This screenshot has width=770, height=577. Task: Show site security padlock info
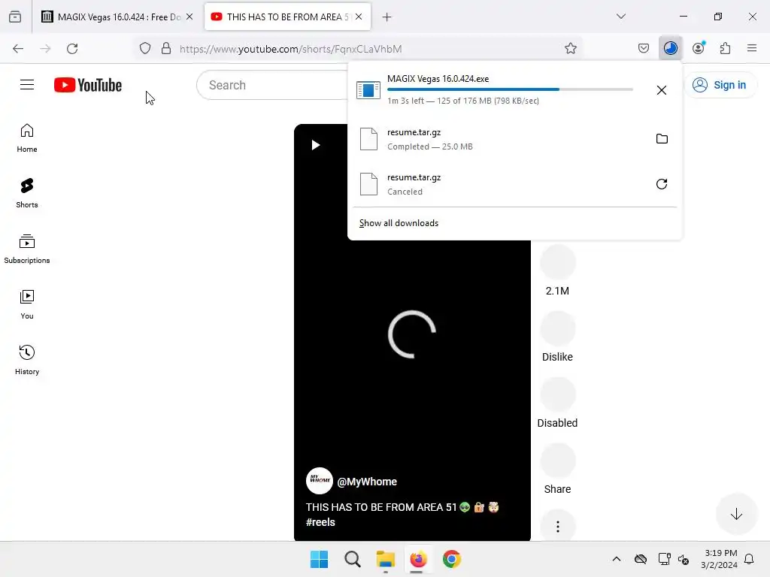(166, 49)
